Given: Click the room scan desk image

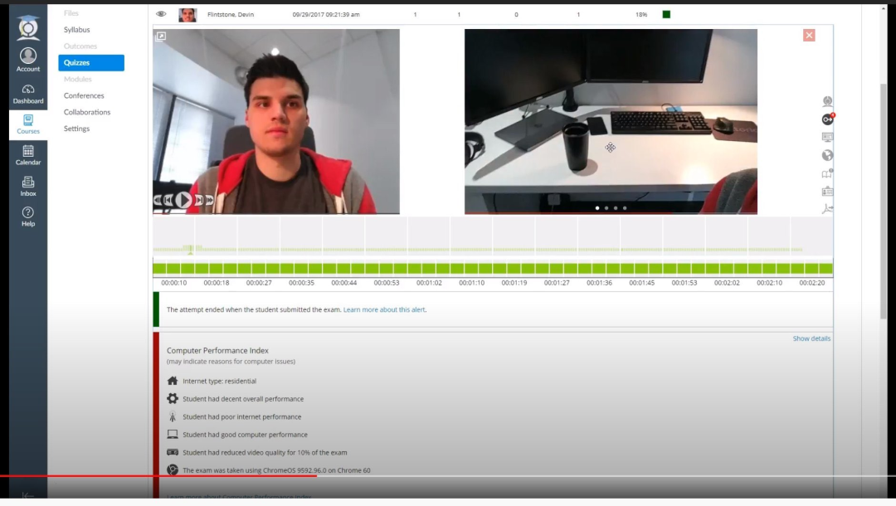Looking at the screenshot, I should click(611, 122).
